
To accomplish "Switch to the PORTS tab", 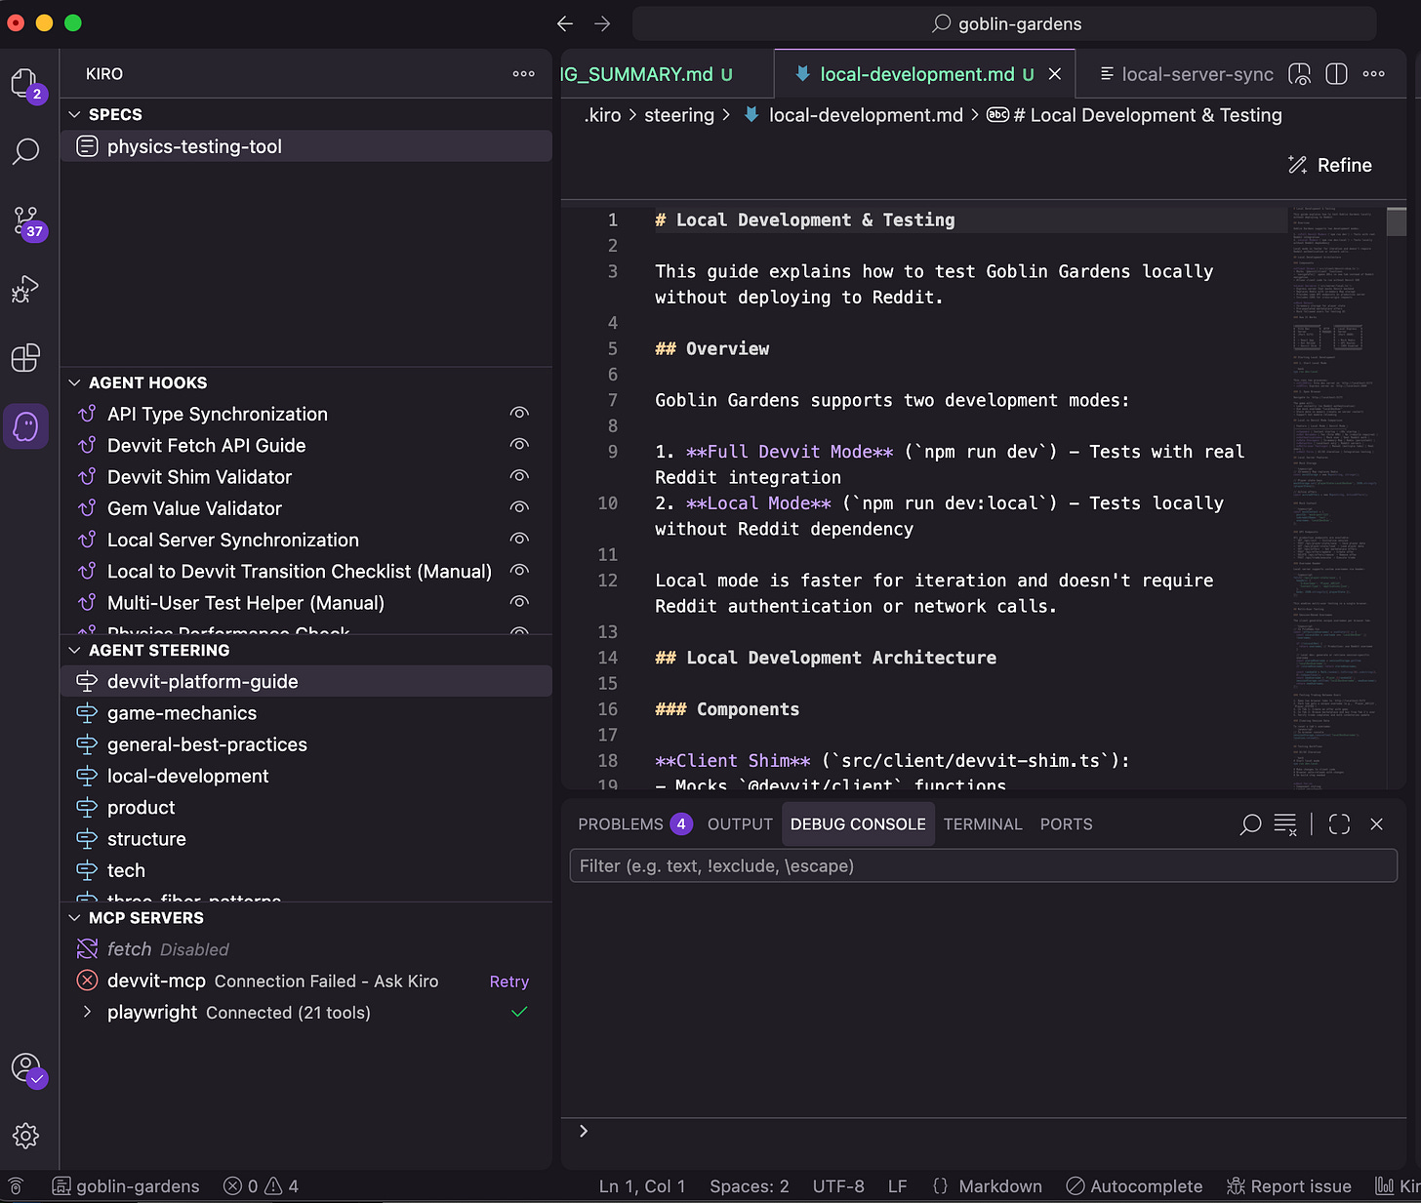I will [x=1066, y=824].
